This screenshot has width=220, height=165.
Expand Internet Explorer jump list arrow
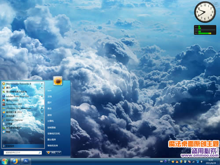pyautogui.click(x=42, y=120)
